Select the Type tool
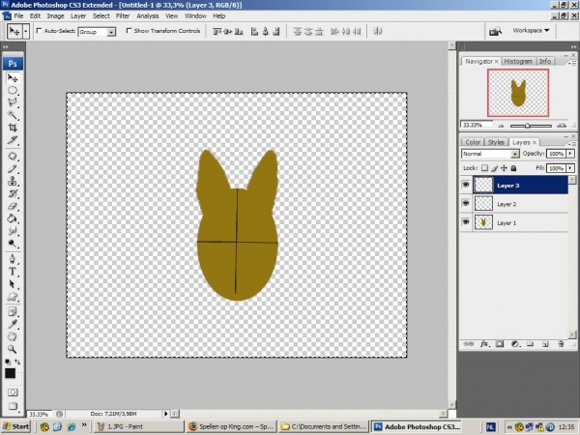Viewport: 580px width, 435px height. [13, 272]
